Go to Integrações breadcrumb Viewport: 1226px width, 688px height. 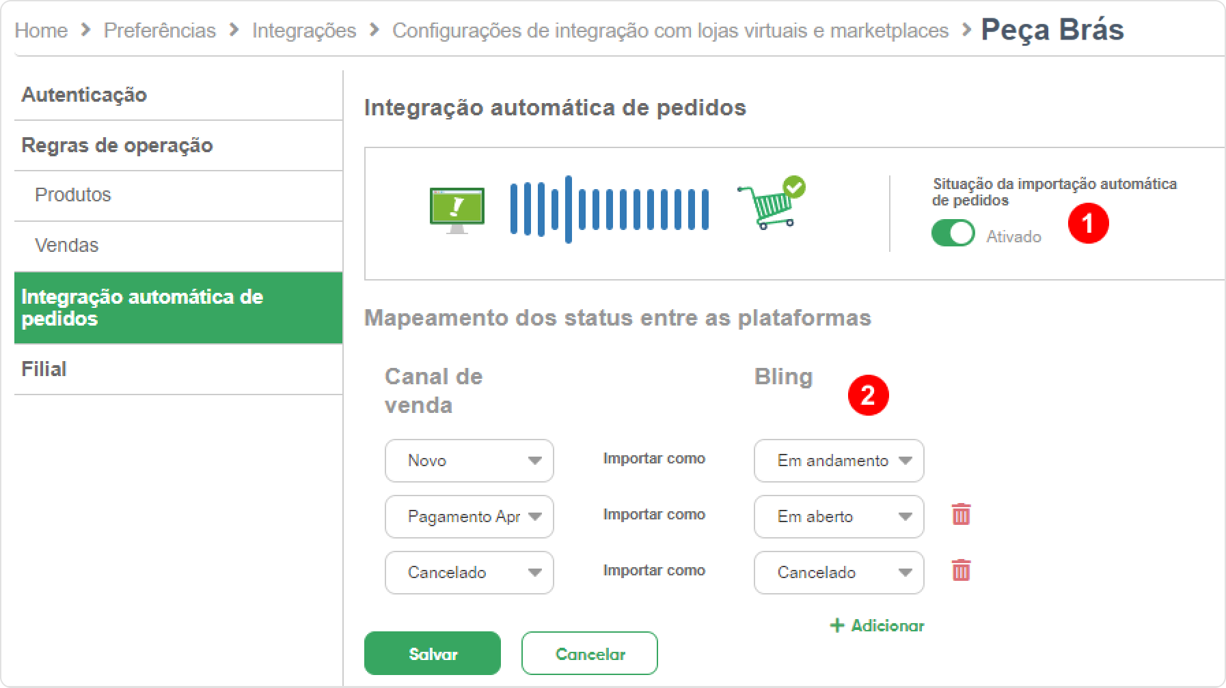[x=304, y=31]
